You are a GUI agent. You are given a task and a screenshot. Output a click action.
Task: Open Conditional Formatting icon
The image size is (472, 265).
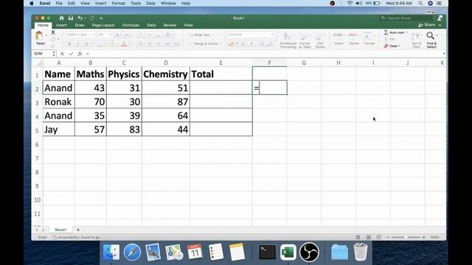(x=288, y=36)
